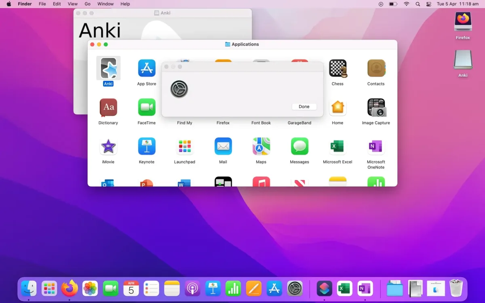The image size is (485, 303).
Task: Select Launchpad in the Applications window
Action: click(185, 146)
